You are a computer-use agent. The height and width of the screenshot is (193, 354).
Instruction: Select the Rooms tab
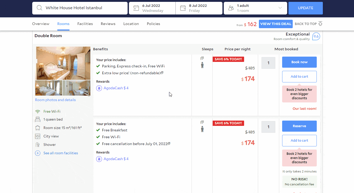(63, 24)
